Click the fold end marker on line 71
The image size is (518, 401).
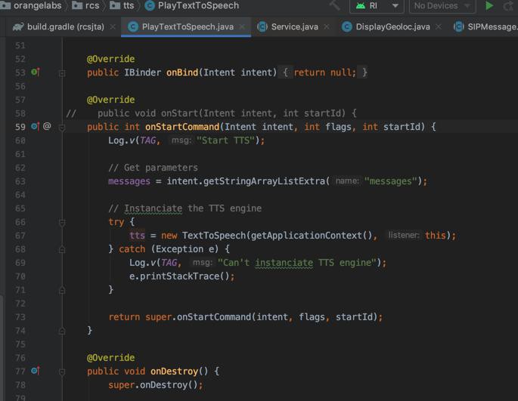click(x=62, y=291)
